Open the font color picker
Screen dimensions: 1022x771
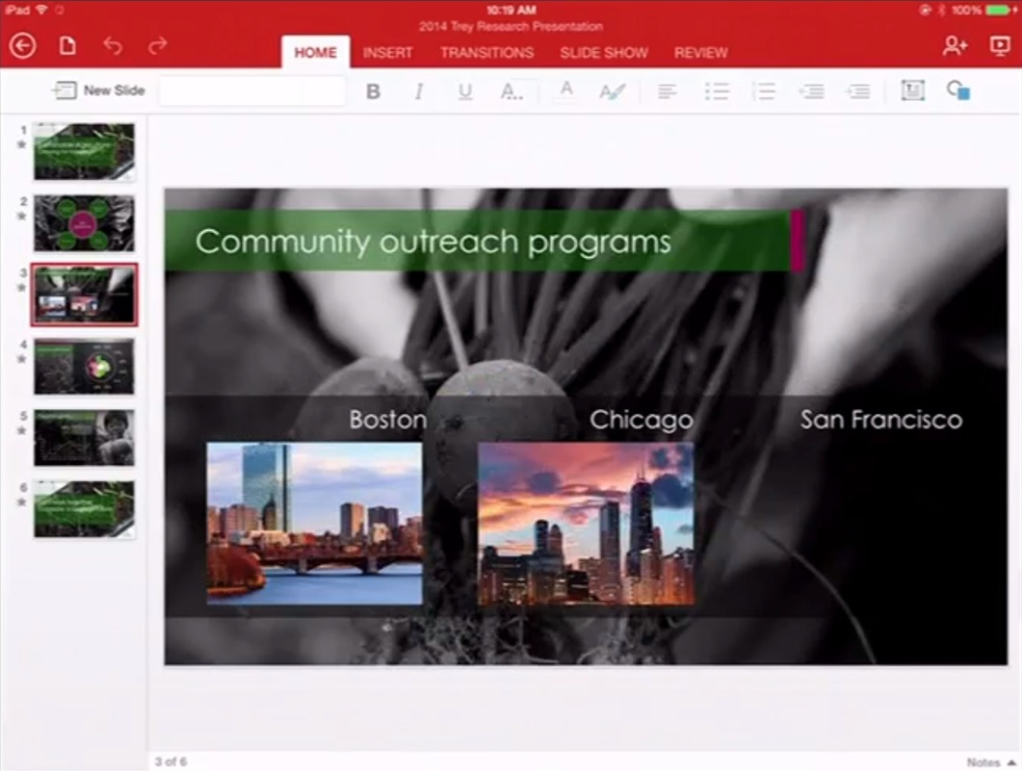click(566, 90)
